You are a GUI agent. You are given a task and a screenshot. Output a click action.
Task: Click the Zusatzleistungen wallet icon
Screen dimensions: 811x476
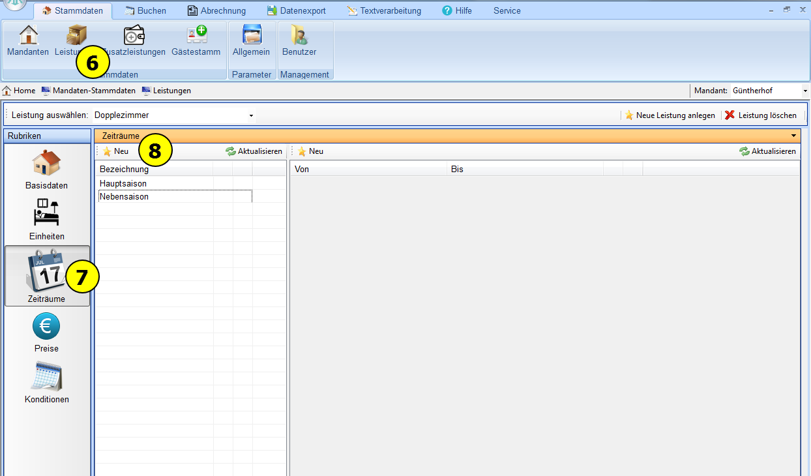[134, 35]
